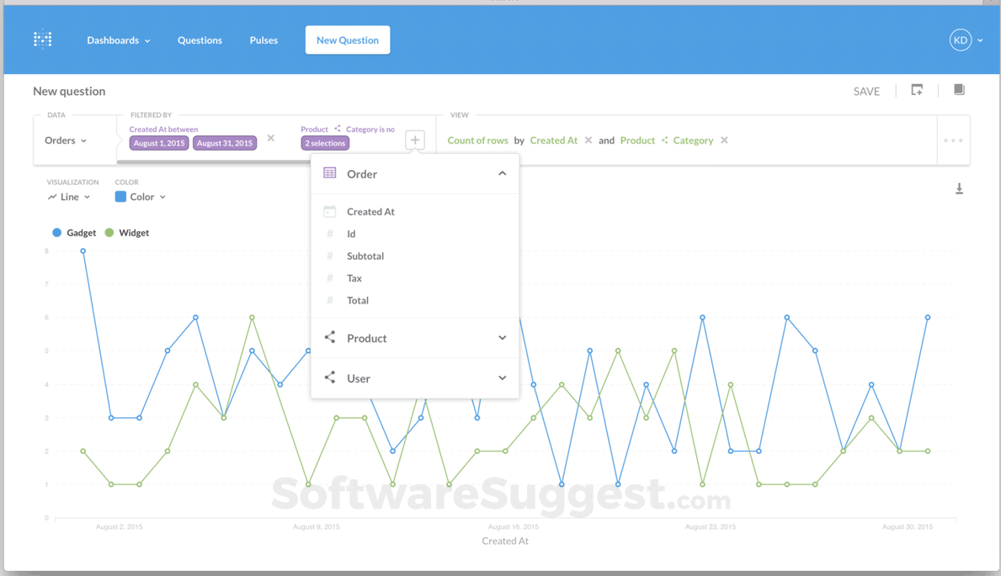Screen dimensions: 1001x576
Task: Open the Line visualization dropdown
Action: tap(69, 197)
